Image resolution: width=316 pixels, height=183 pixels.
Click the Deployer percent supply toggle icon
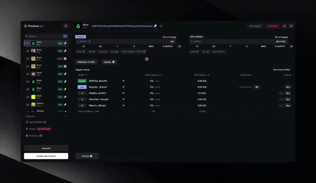point(179,46)
